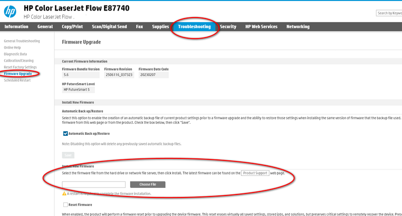Screen dimensions: 402x216
Task: Open the Security tab
Action: [x=228, y=27]
